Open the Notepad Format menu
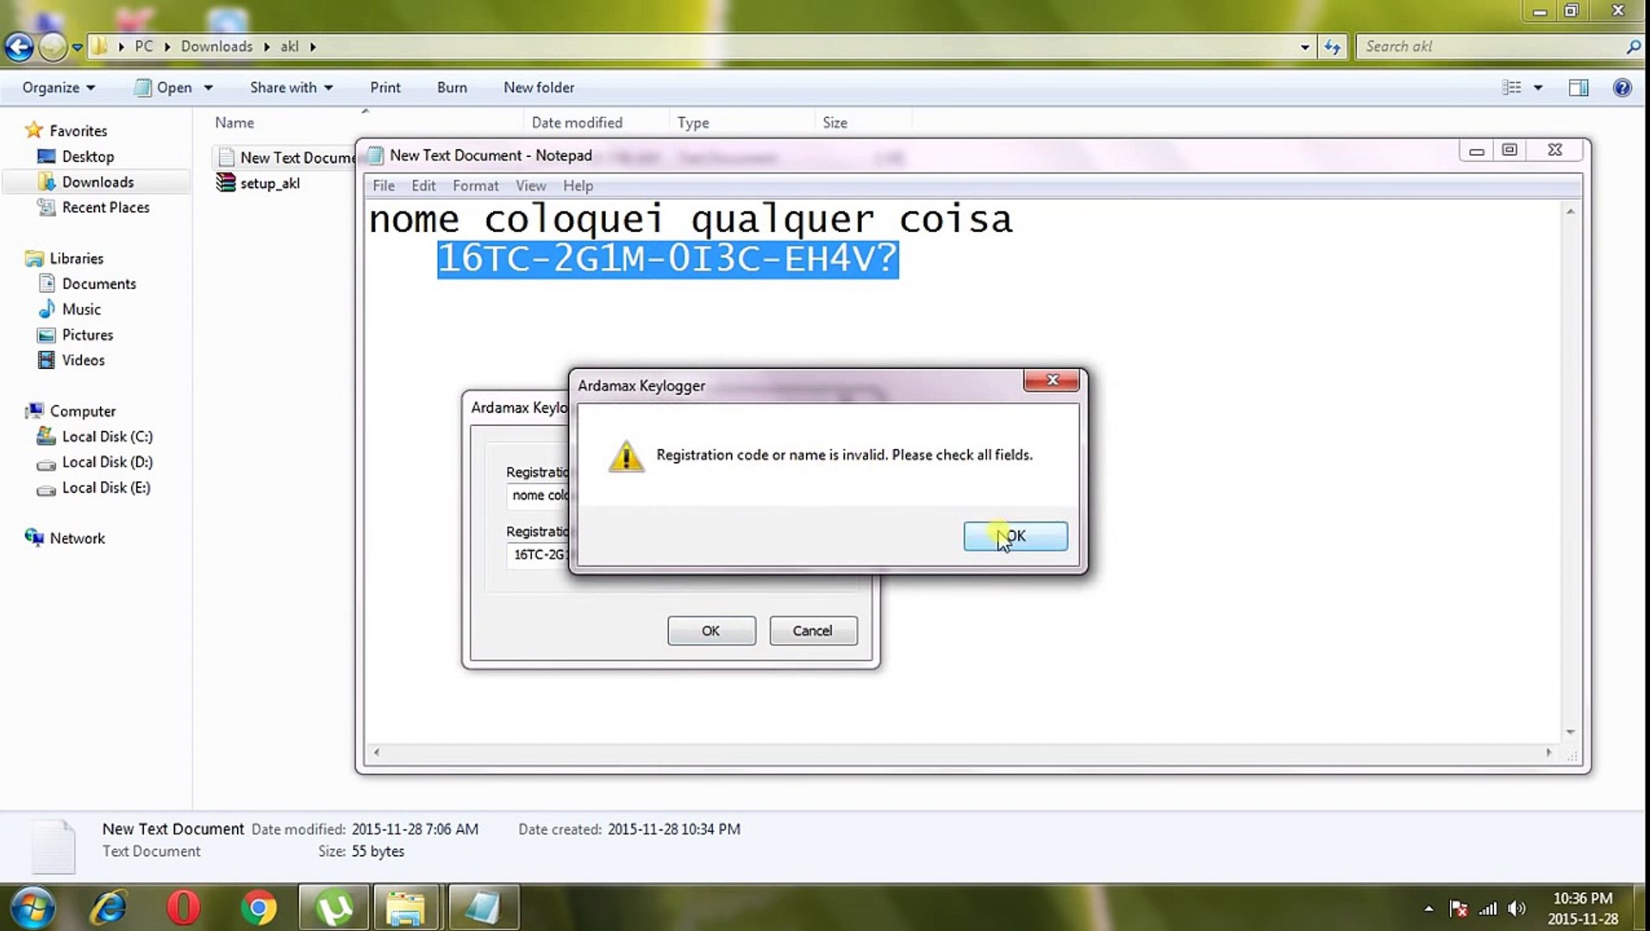The width and height of the screenshot is (1650, 931). tap(476, 185)
